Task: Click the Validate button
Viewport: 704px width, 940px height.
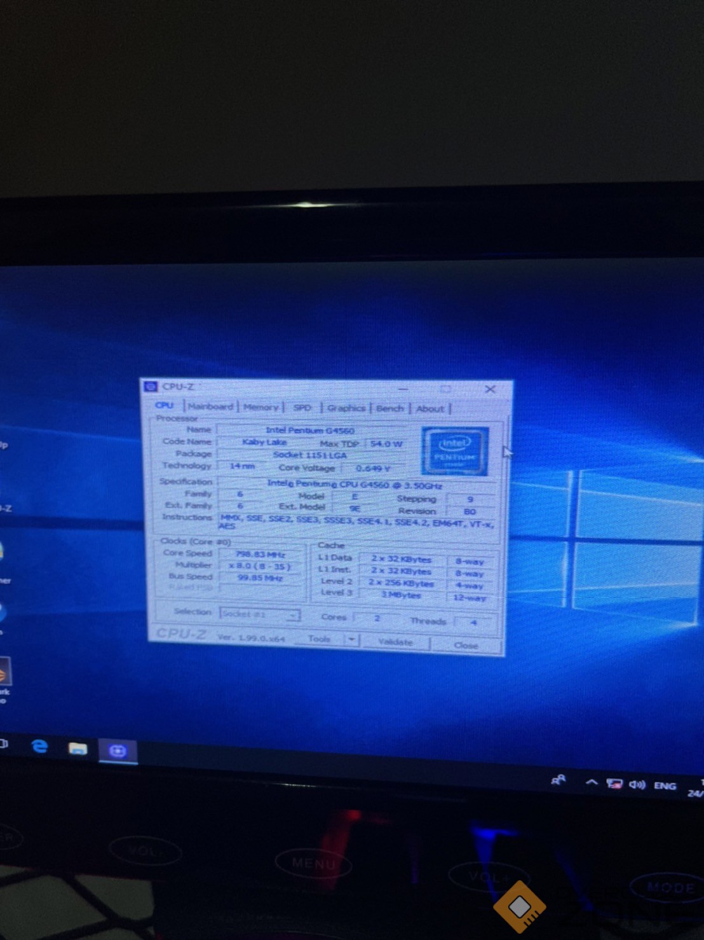Action: [x=395, y=642]
